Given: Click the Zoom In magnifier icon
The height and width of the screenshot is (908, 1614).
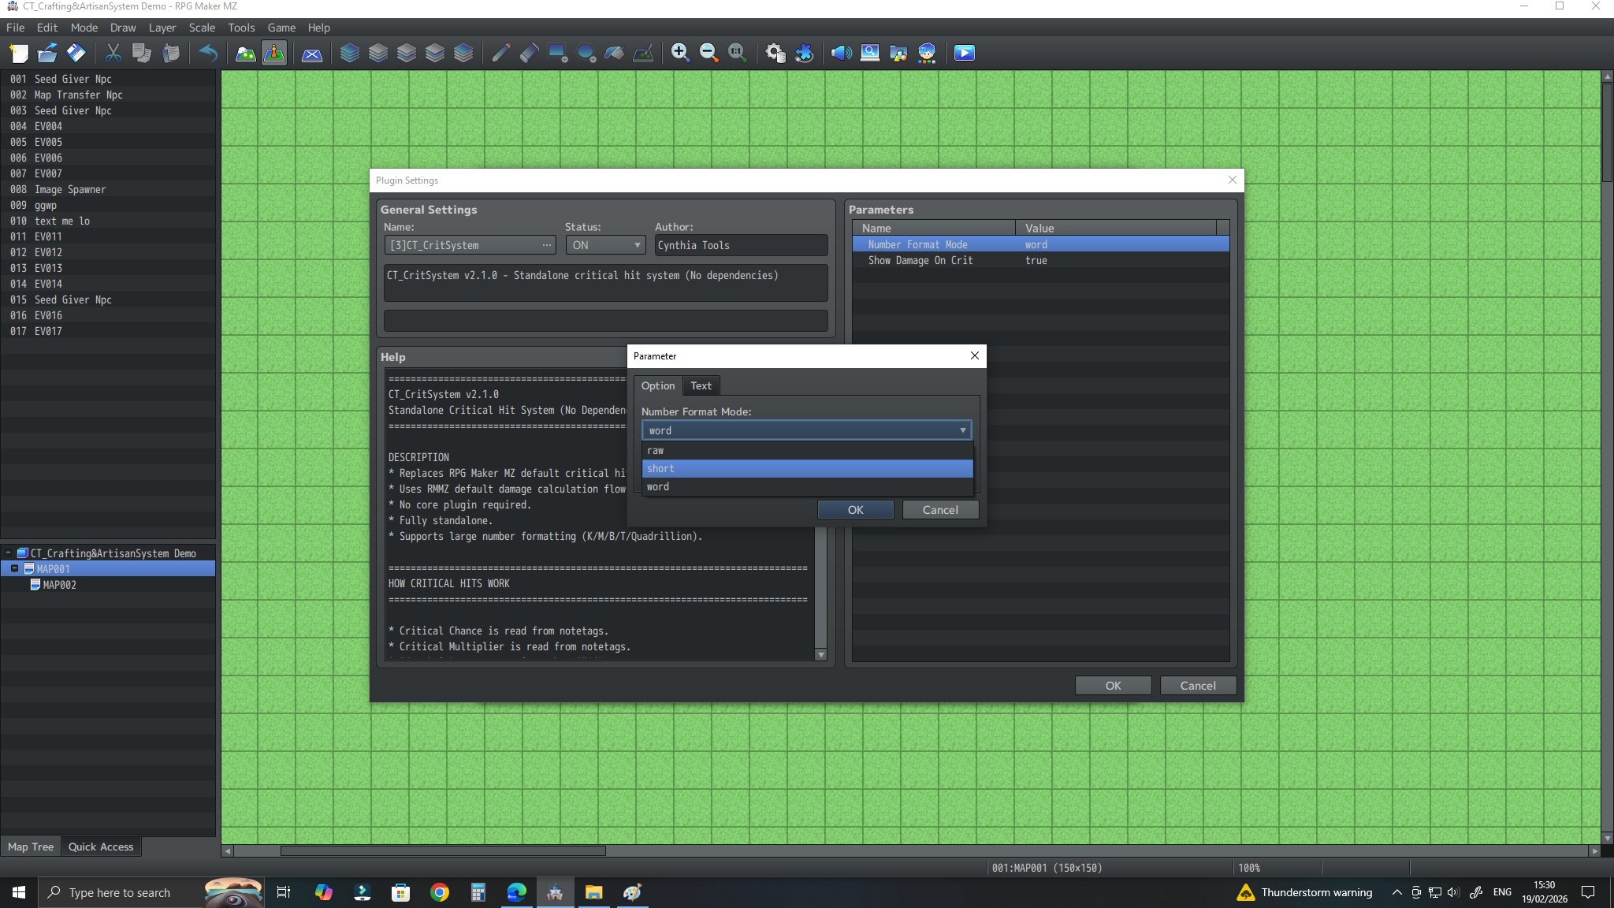Looking at the screenshot, I should [x=680, y=53].
